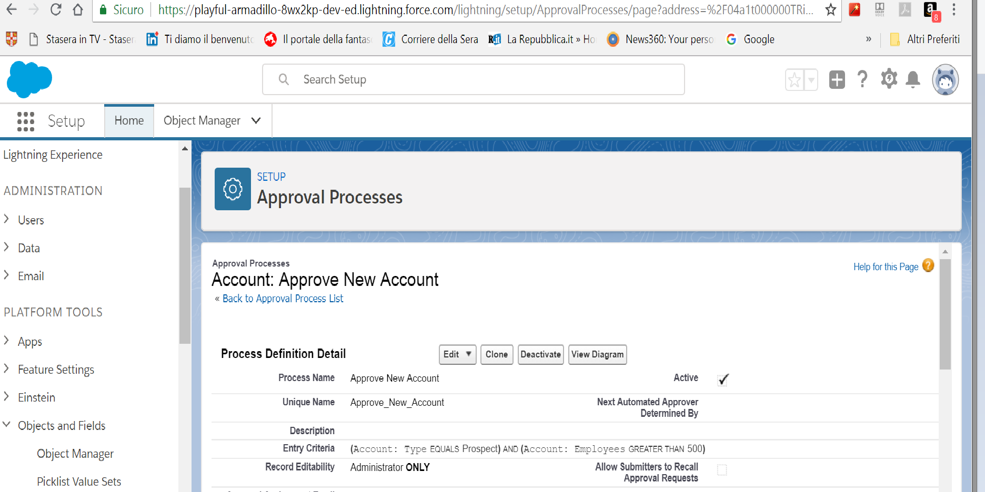
Task: Open the notifications bell
Action: (x=913, y=79)
